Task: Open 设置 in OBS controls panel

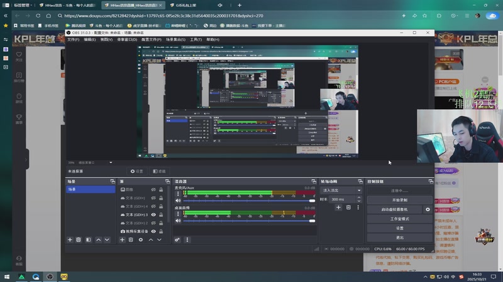Action: [x=400, y=228]
